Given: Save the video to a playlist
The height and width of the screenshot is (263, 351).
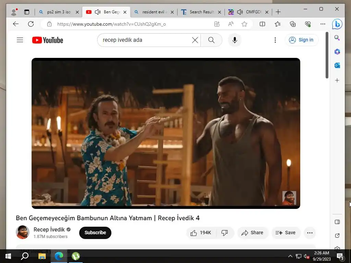Looking at the screenshot, I should (x=286, y=233).
